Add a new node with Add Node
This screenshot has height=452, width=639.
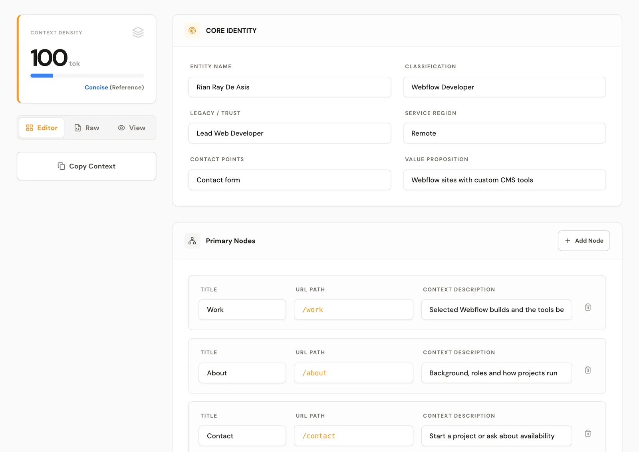(x=583, y=241)
